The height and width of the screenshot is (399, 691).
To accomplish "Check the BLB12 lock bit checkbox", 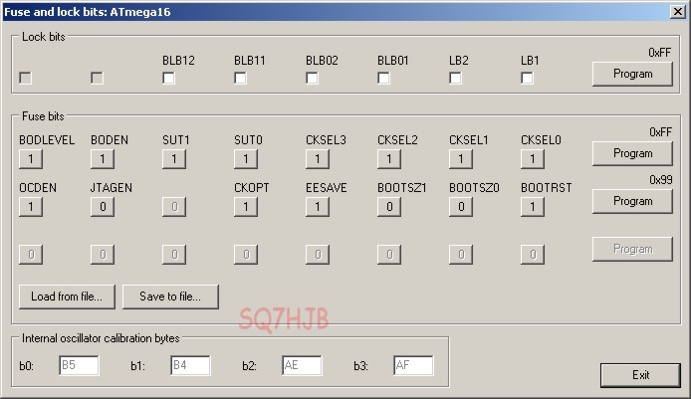I will coord(169,78).
